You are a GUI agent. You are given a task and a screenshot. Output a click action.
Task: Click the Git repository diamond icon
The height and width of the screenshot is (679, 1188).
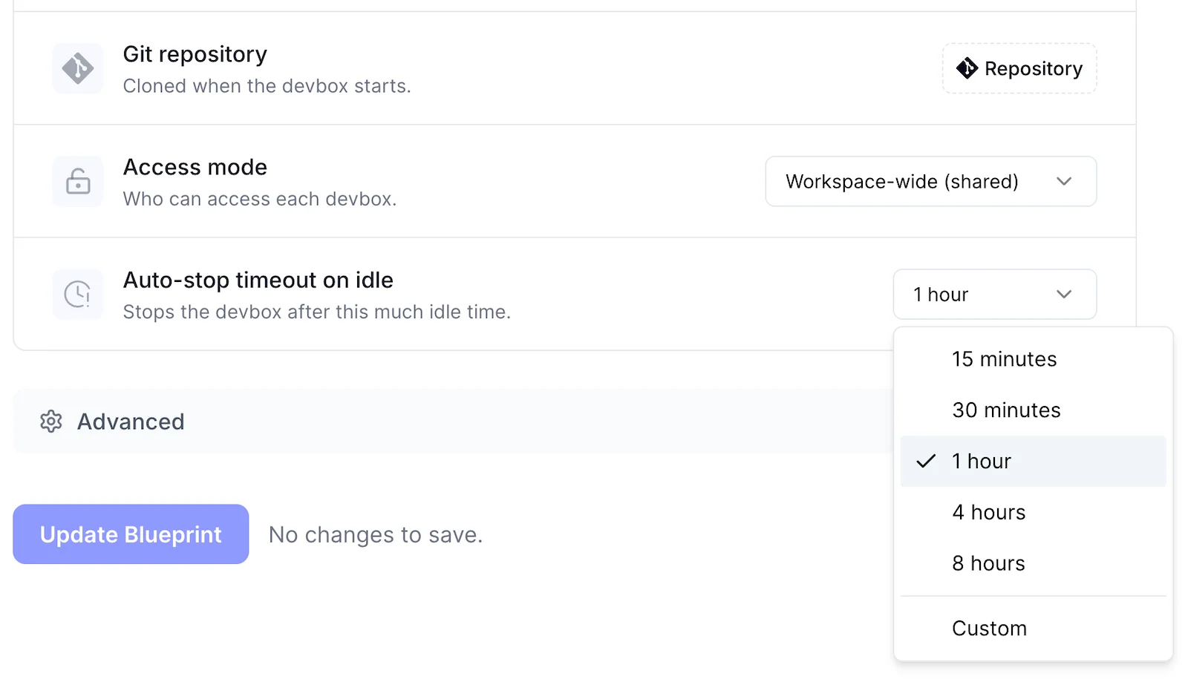(77, 68)
